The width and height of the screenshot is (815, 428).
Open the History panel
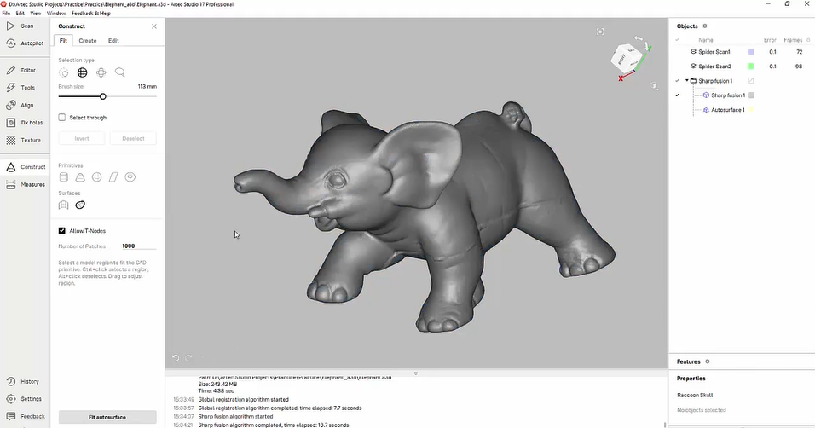pyautogui.click(x=23, y=381)
